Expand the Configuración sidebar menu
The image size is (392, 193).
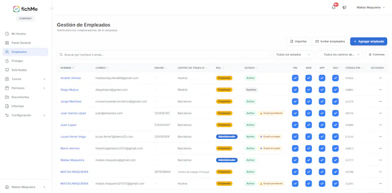pyautogui.click(x=25, y=115)
